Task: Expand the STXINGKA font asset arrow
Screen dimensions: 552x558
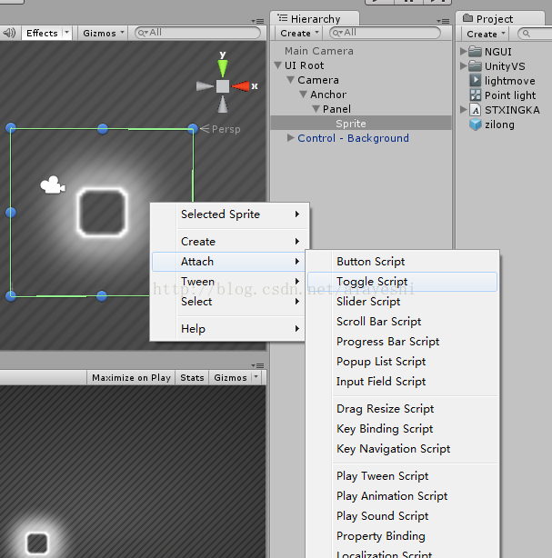Action: (x=463, y=110)
